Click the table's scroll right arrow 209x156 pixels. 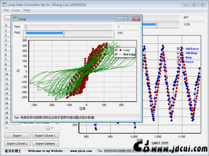[52, 128]
